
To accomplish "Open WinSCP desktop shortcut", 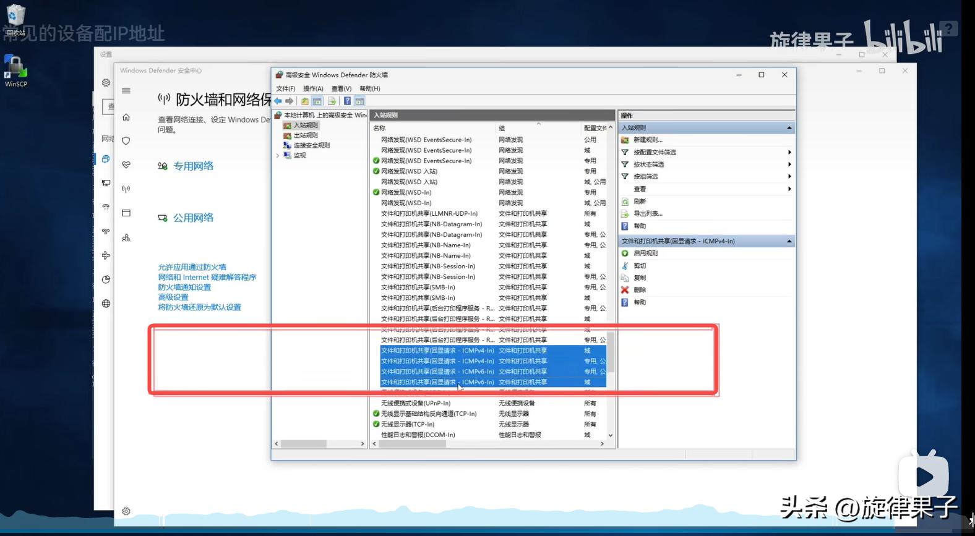I will coord(15,70).
